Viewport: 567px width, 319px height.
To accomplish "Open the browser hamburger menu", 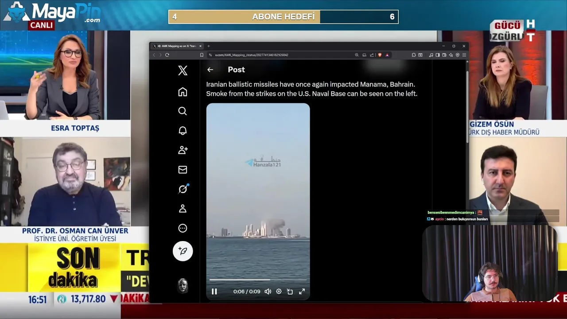I will pyautogui.click(x=464, y=55).
